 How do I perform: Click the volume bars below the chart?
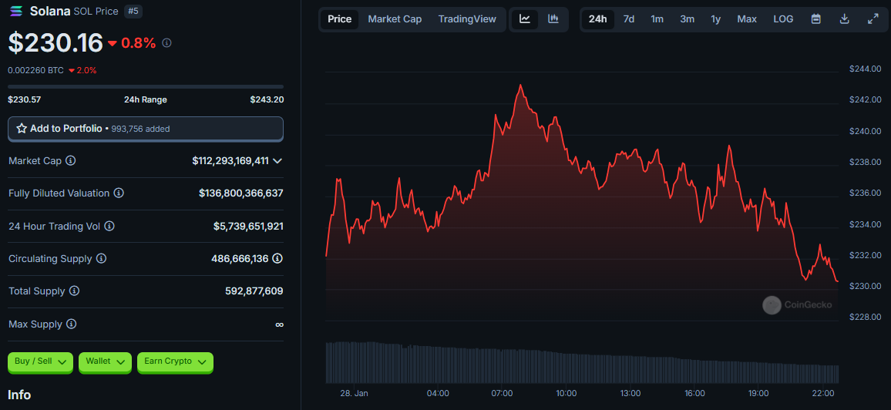(x=583, y=362)
